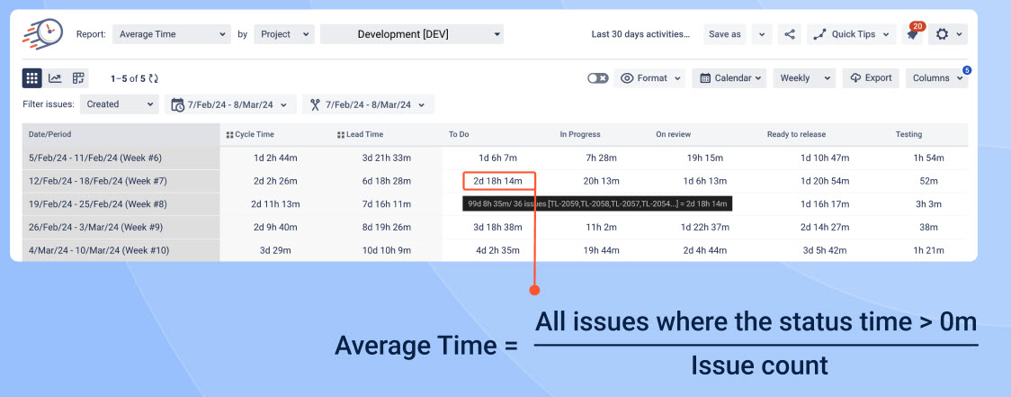Open the by Project dropdown
Screen dimensions: 1011x397
tap(284, 34)
